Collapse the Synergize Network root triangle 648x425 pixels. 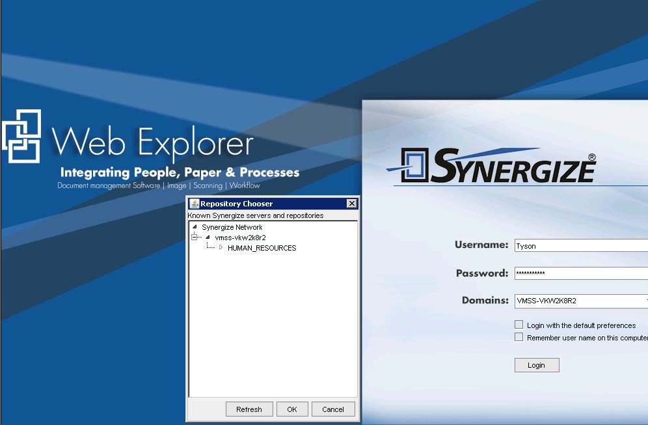(x=195, y=227)
